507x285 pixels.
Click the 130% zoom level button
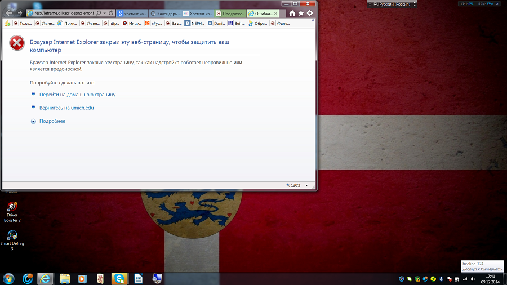pyautogui.click(x=293, y=185)
